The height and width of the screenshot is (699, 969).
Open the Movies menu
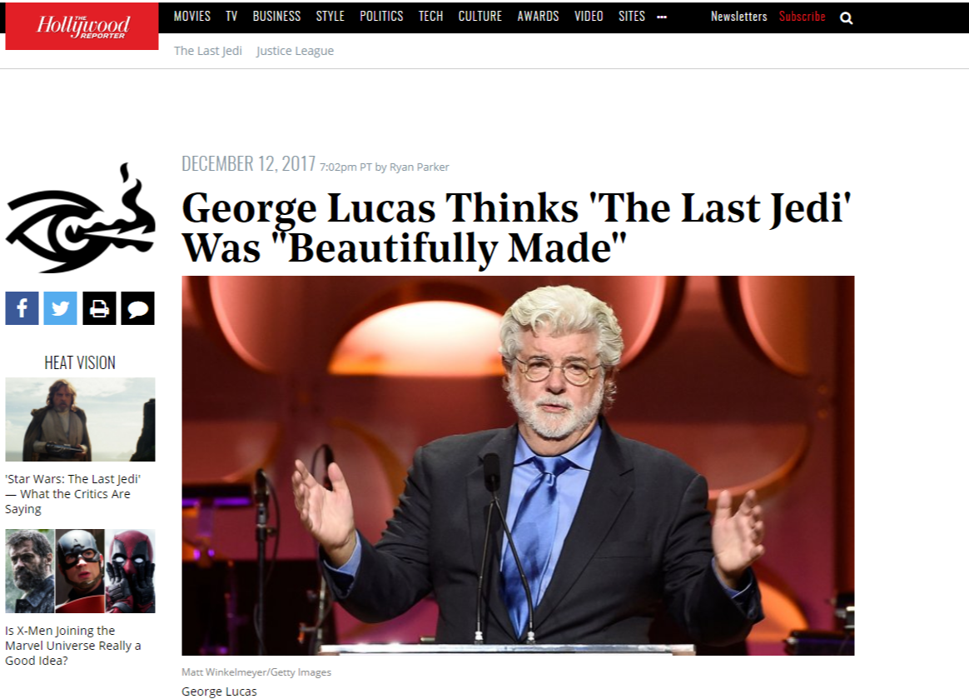click(x=192, y=16)
